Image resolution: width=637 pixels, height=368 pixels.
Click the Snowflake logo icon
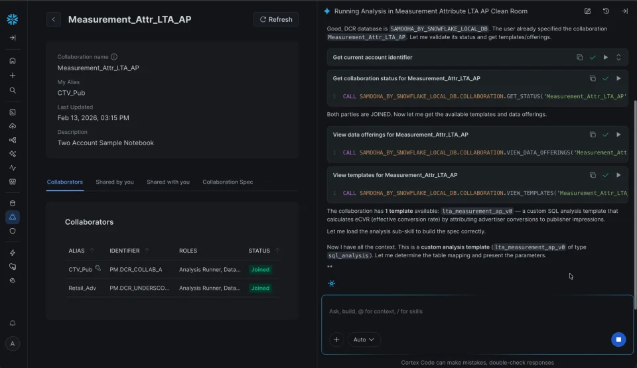(13, 19)
